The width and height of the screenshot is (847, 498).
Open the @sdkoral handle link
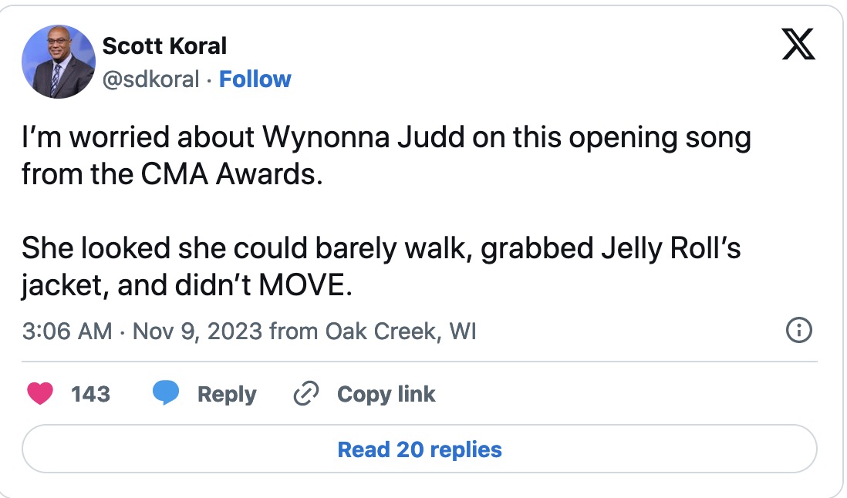(151, 79)
